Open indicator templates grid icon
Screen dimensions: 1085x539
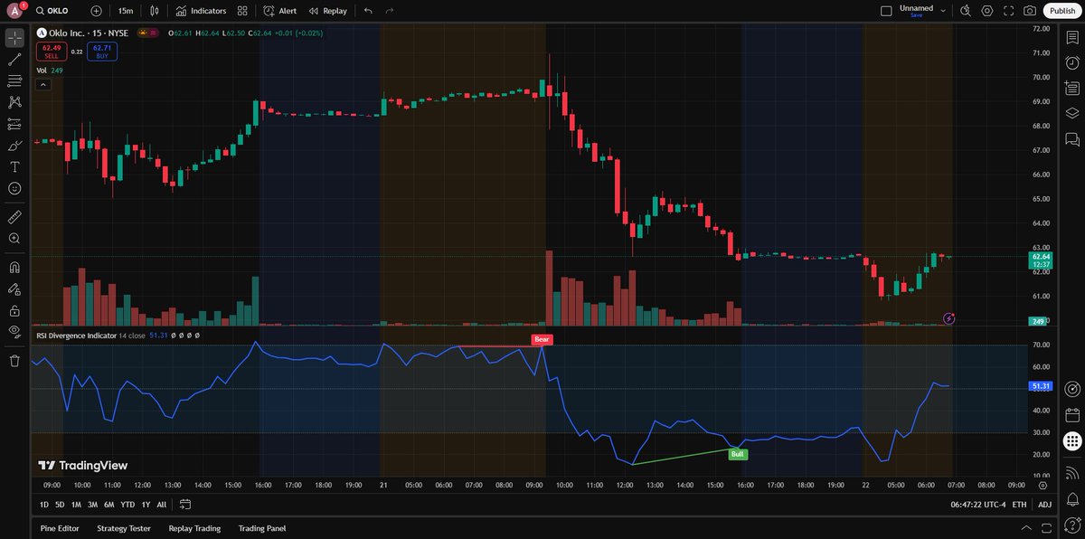pyautogui.click(x=242, y=11)
